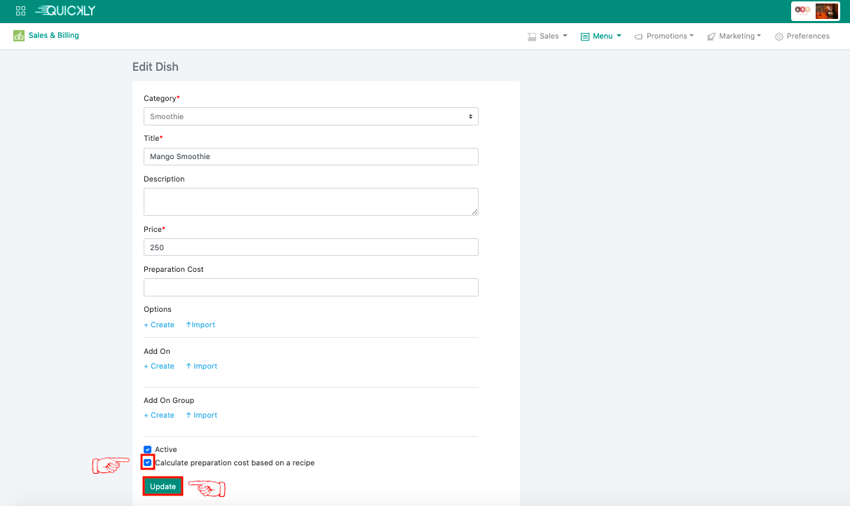The image size is (850, 506).
Task: Click the Sales register icon
Action: pyautogui.click(x=532, y=36)
